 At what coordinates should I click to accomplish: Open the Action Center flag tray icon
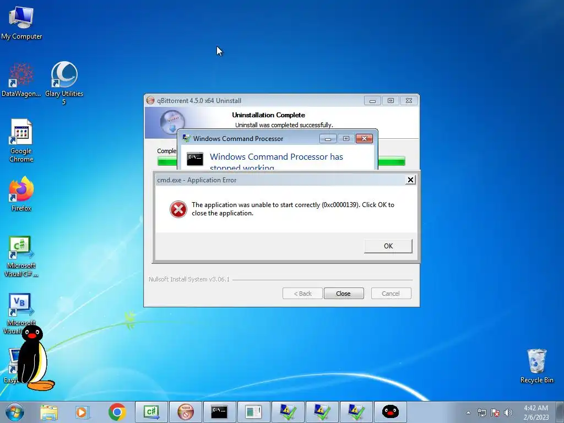tap(495, 413)
